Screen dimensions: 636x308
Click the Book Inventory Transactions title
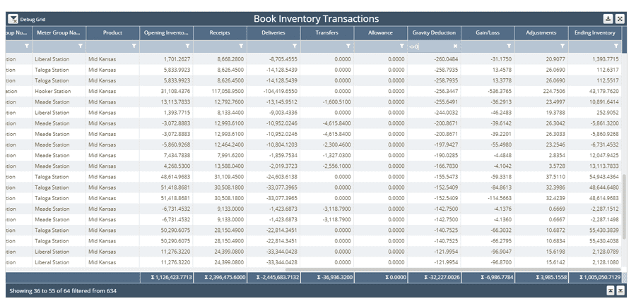(317, 18)
